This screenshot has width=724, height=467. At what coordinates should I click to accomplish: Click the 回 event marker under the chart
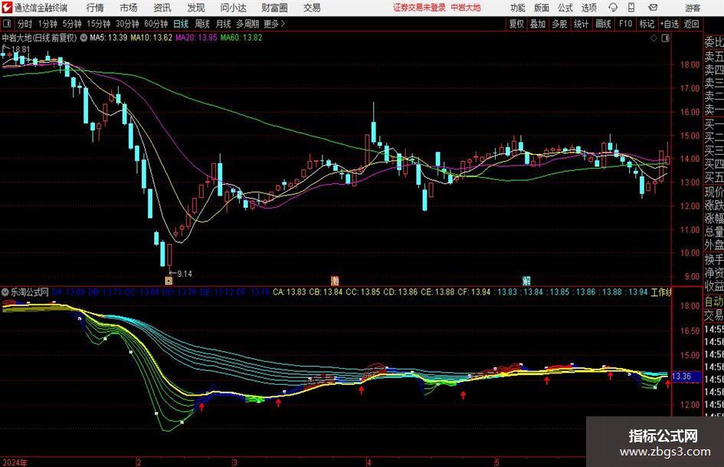tap(169, 280)
